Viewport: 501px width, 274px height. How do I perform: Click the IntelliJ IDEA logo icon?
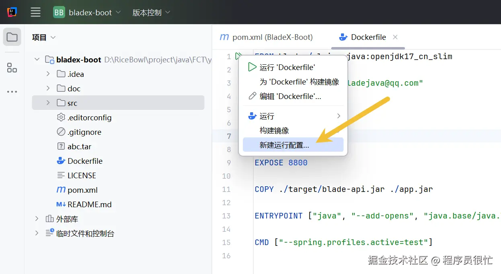tap(12, 12)
